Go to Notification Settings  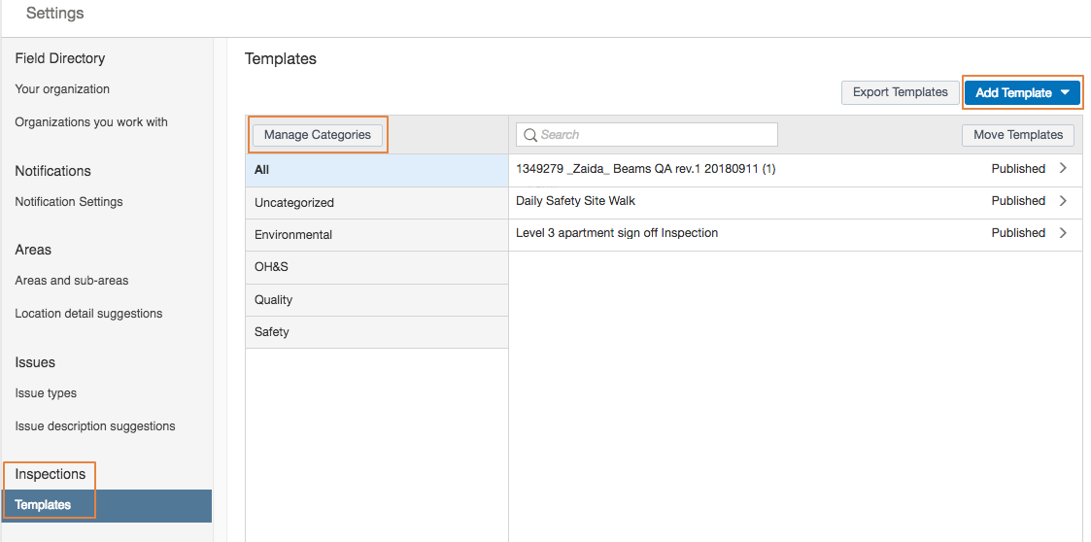click(x=69, y=202)
